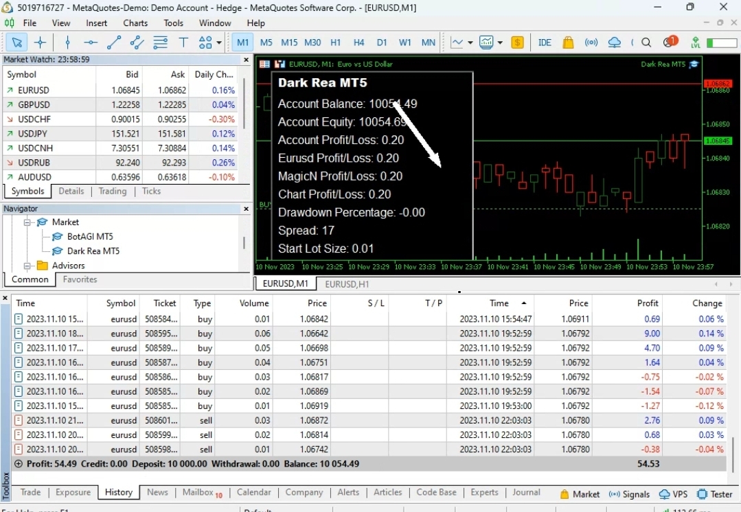Switch chart to D1 timeframe
This screenshot has width=741, height=512.
tap(382, 43)
